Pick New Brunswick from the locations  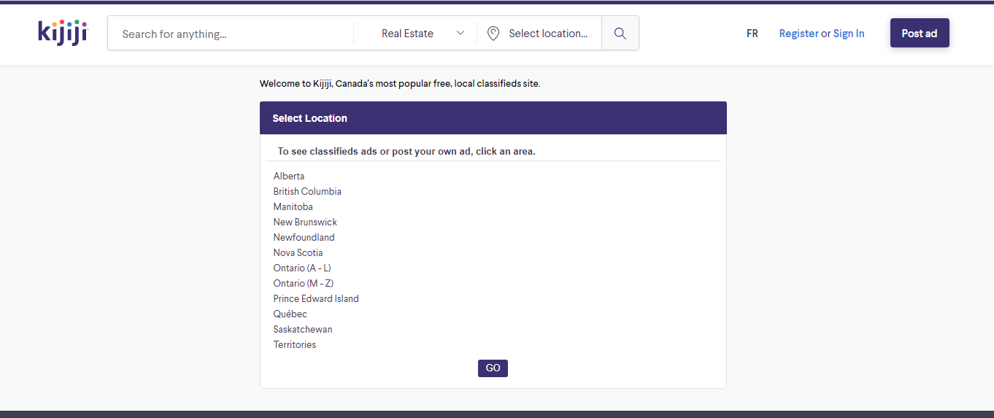(305, 222)
